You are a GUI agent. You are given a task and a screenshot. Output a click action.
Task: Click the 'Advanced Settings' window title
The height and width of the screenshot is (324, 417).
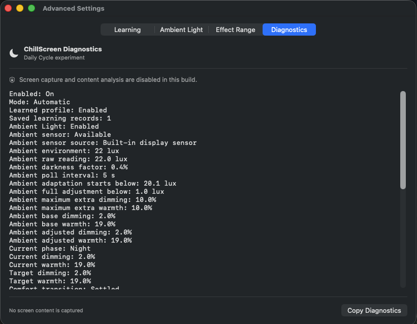click(x=74, y=8)
